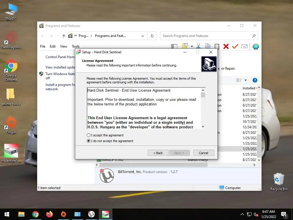Open Control Panel Home link

tap(60, 57)
